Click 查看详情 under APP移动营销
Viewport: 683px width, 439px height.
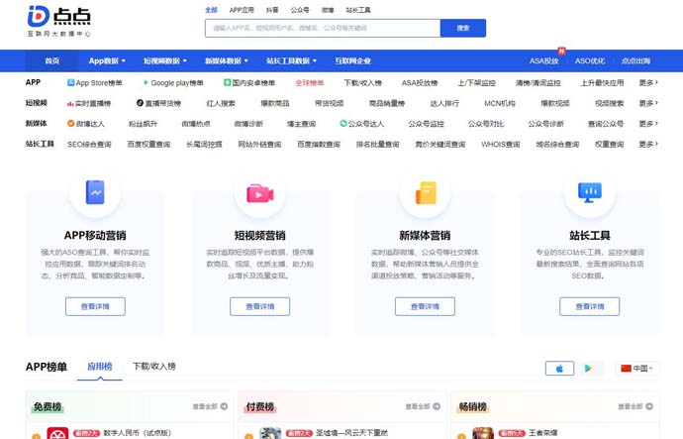point(95,306)
